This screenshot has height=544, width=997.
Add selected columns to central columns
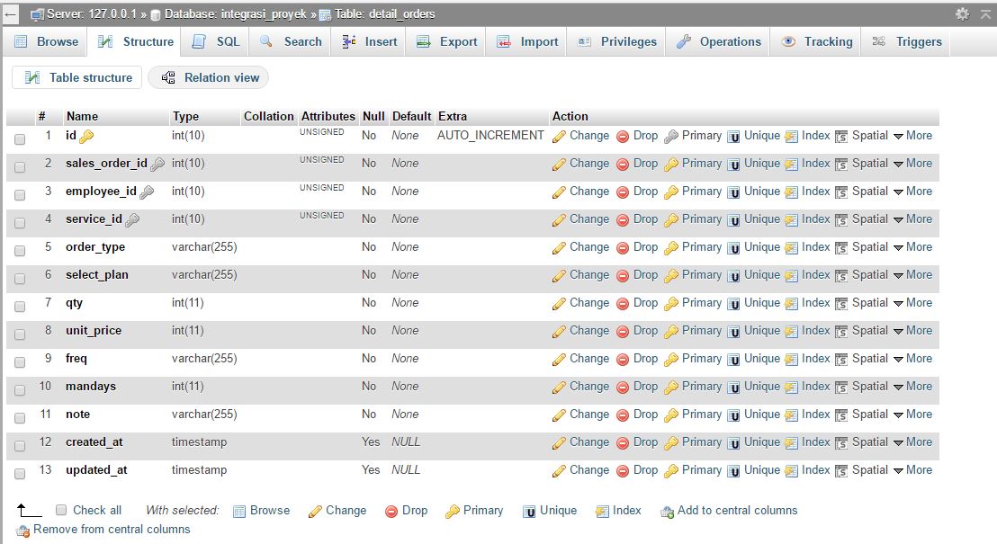(x=734, y=510)
